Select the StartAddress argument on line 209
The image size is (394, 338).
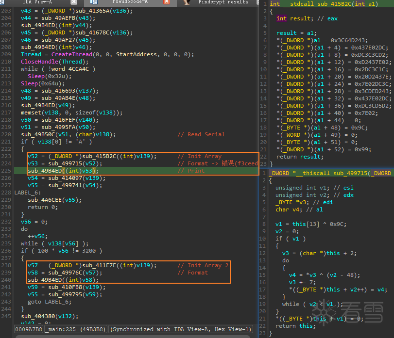[137, 54]
